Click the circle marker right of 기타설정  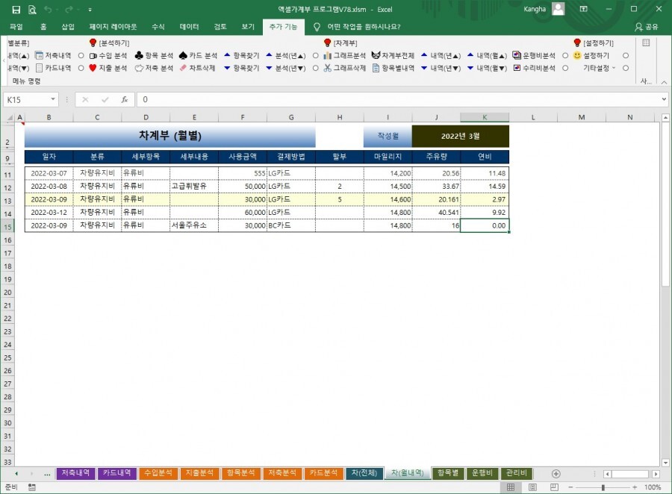(x=626, y=68)
